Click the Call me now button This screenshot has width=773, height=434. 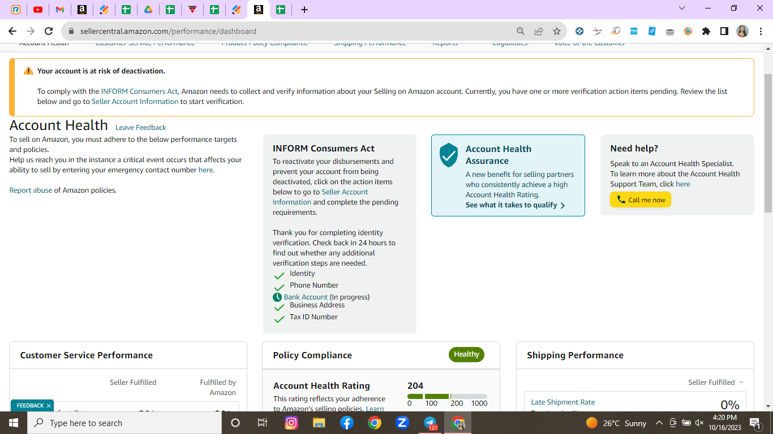tap(641, 199)
